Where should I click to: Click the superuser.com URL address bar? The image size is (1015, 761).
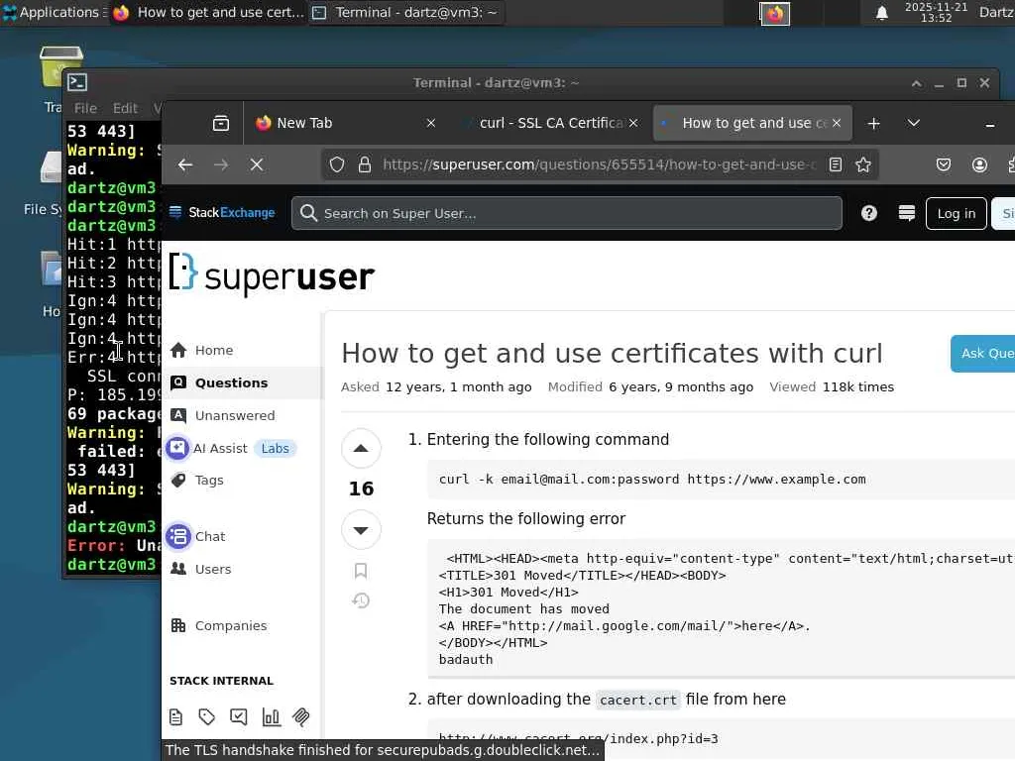pyautogui.click(x=599, y=165)
